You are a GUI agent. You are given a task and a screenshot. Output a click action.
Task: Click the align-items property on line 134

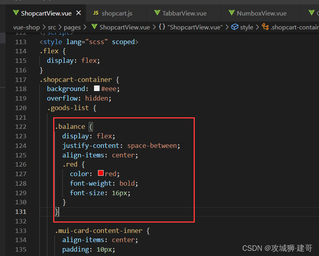[83, 240]
